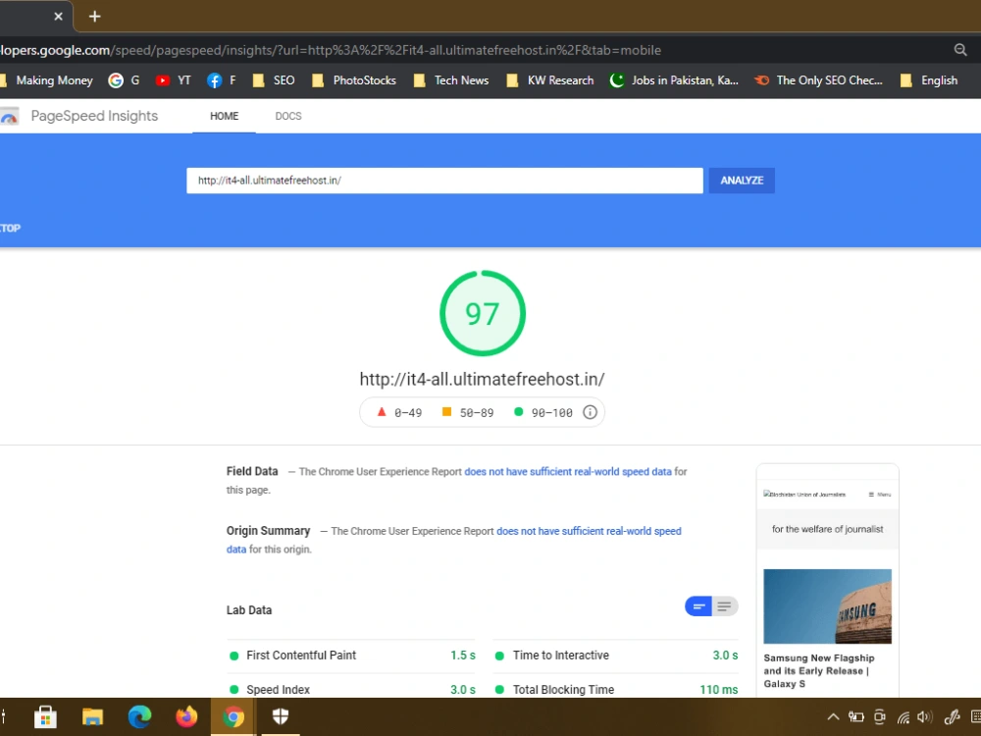Click the 97 performance score gauge
Screen dimensions: 981x736
483,313
